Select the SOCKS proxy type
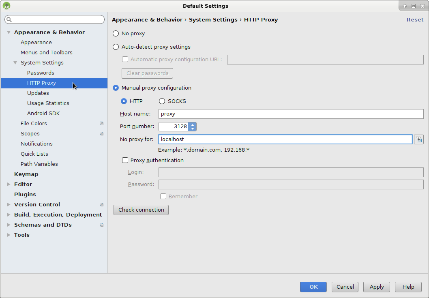The image size is (429, 298). click(162, 101)
